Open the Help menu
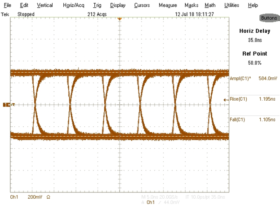 tap(253, 5)
